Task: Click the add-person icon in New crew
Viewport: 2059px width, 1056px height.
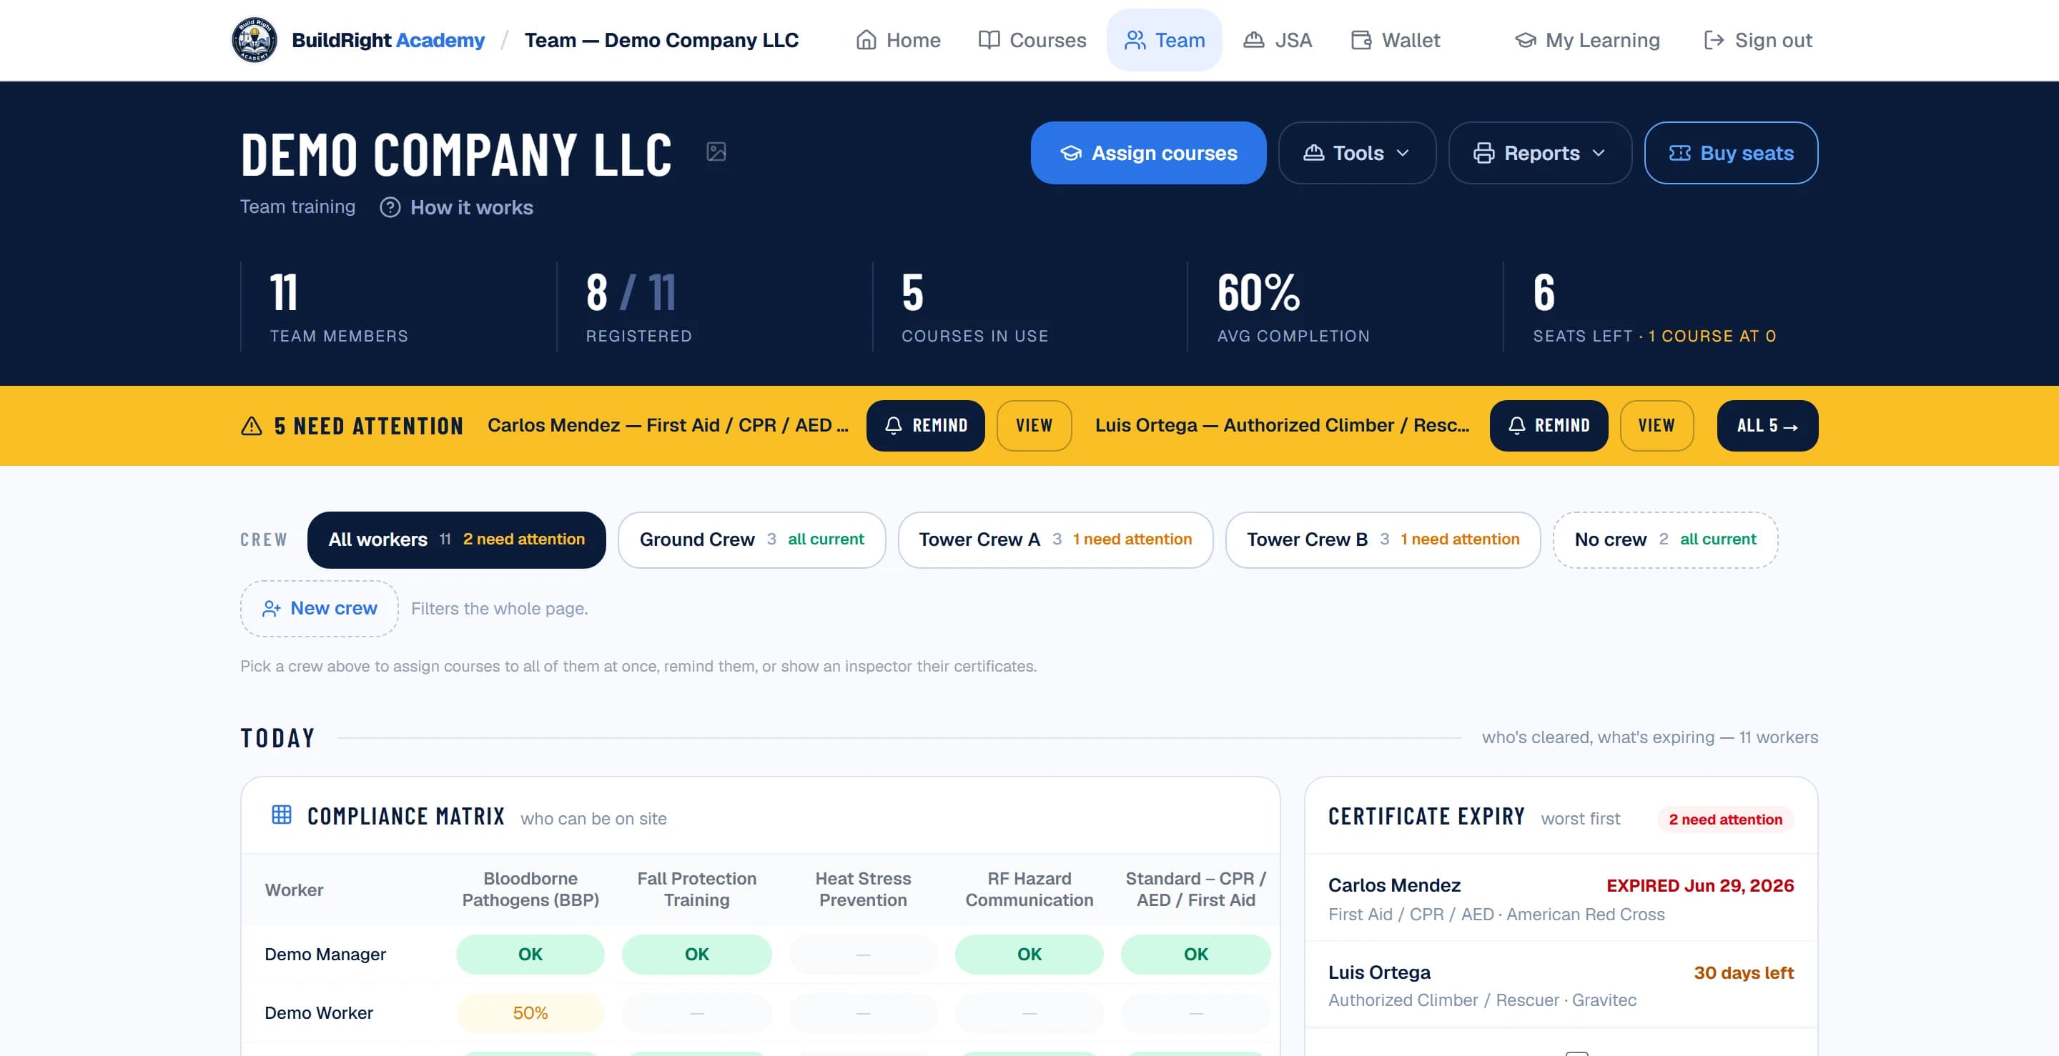Action: [x=271, y=609]
